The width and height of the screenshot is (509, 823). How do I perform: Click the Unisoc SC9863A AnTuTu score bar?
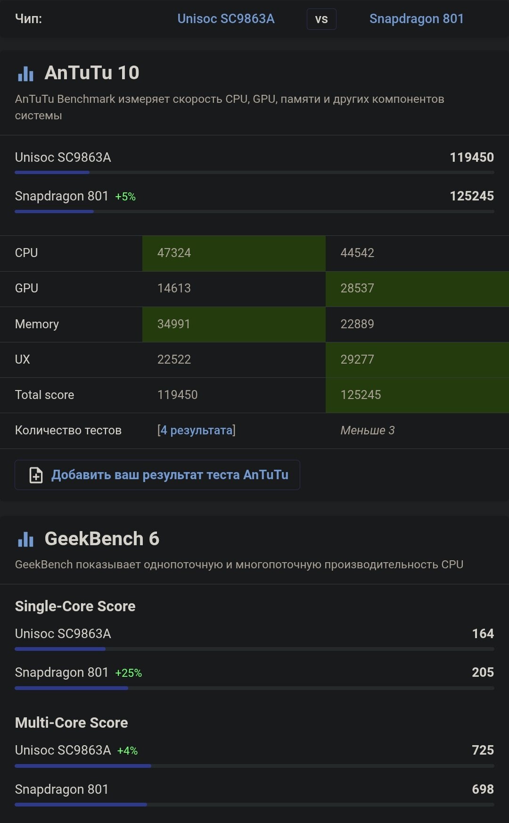[x=52, y=173]
